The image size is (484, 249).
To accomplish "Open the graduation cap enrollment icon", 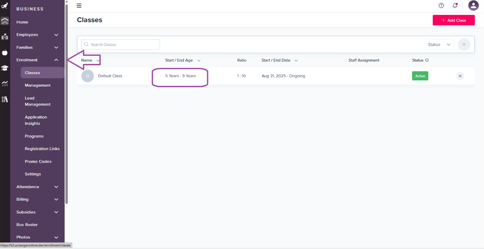I will (x=5, y=68).
